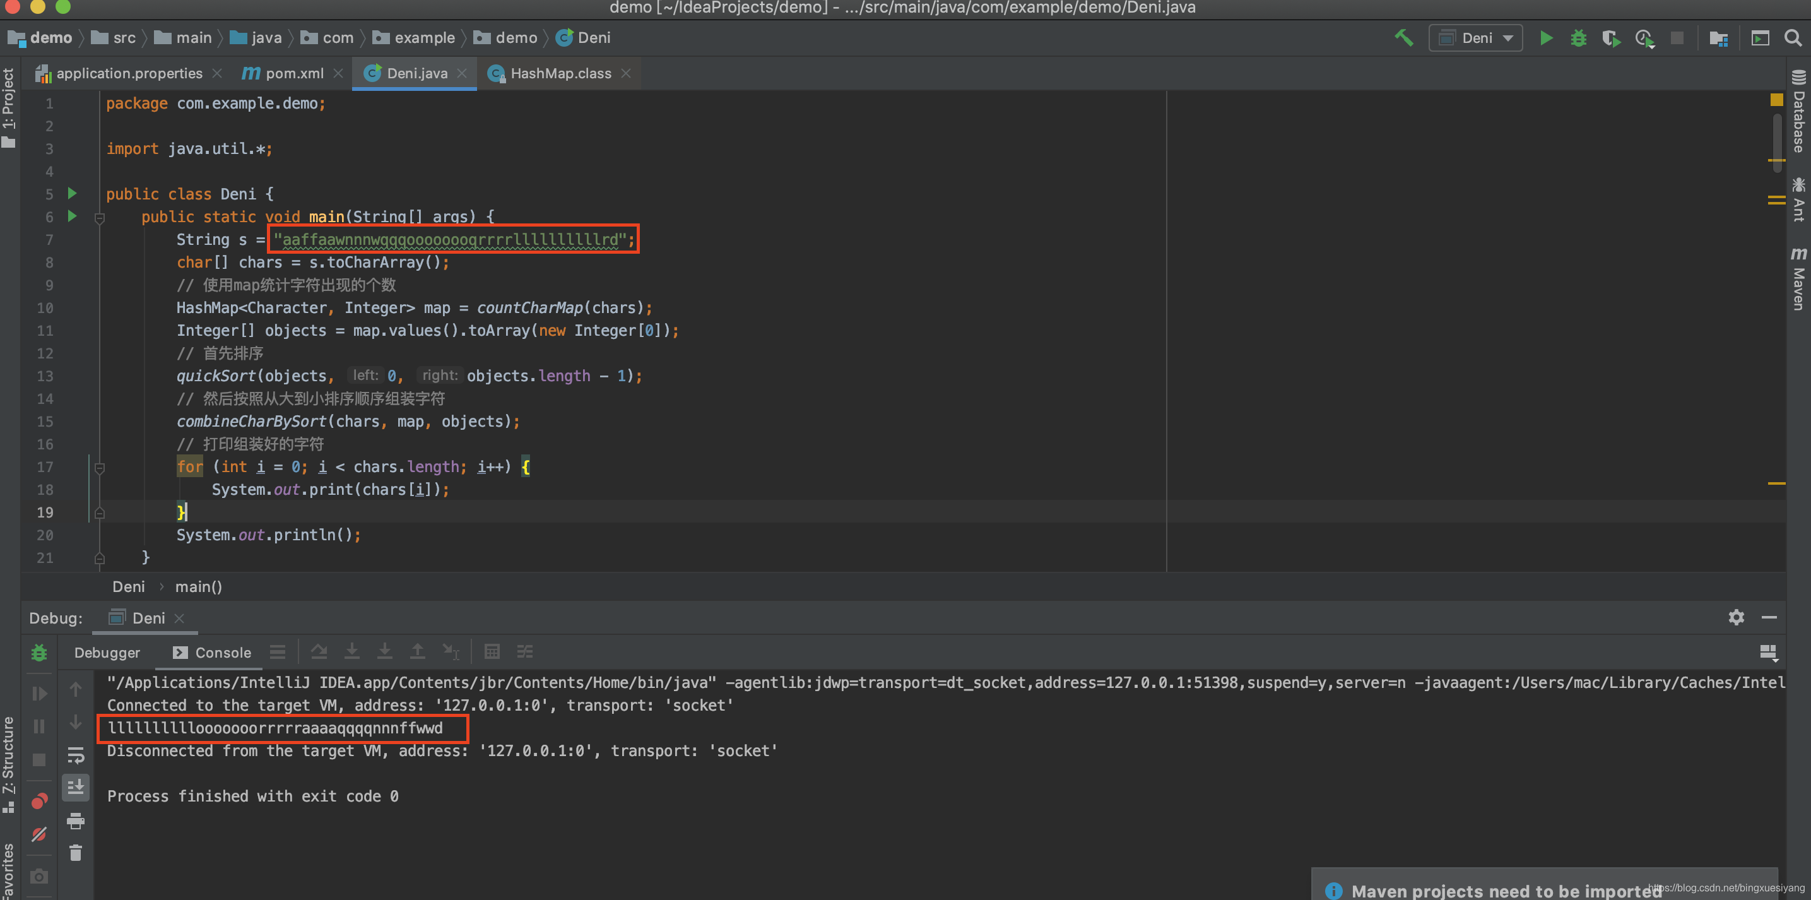This screenshot has height=900, width=1811.
Task: Click 'src' in navigation breadcrumb
Action: pos(113,38)
